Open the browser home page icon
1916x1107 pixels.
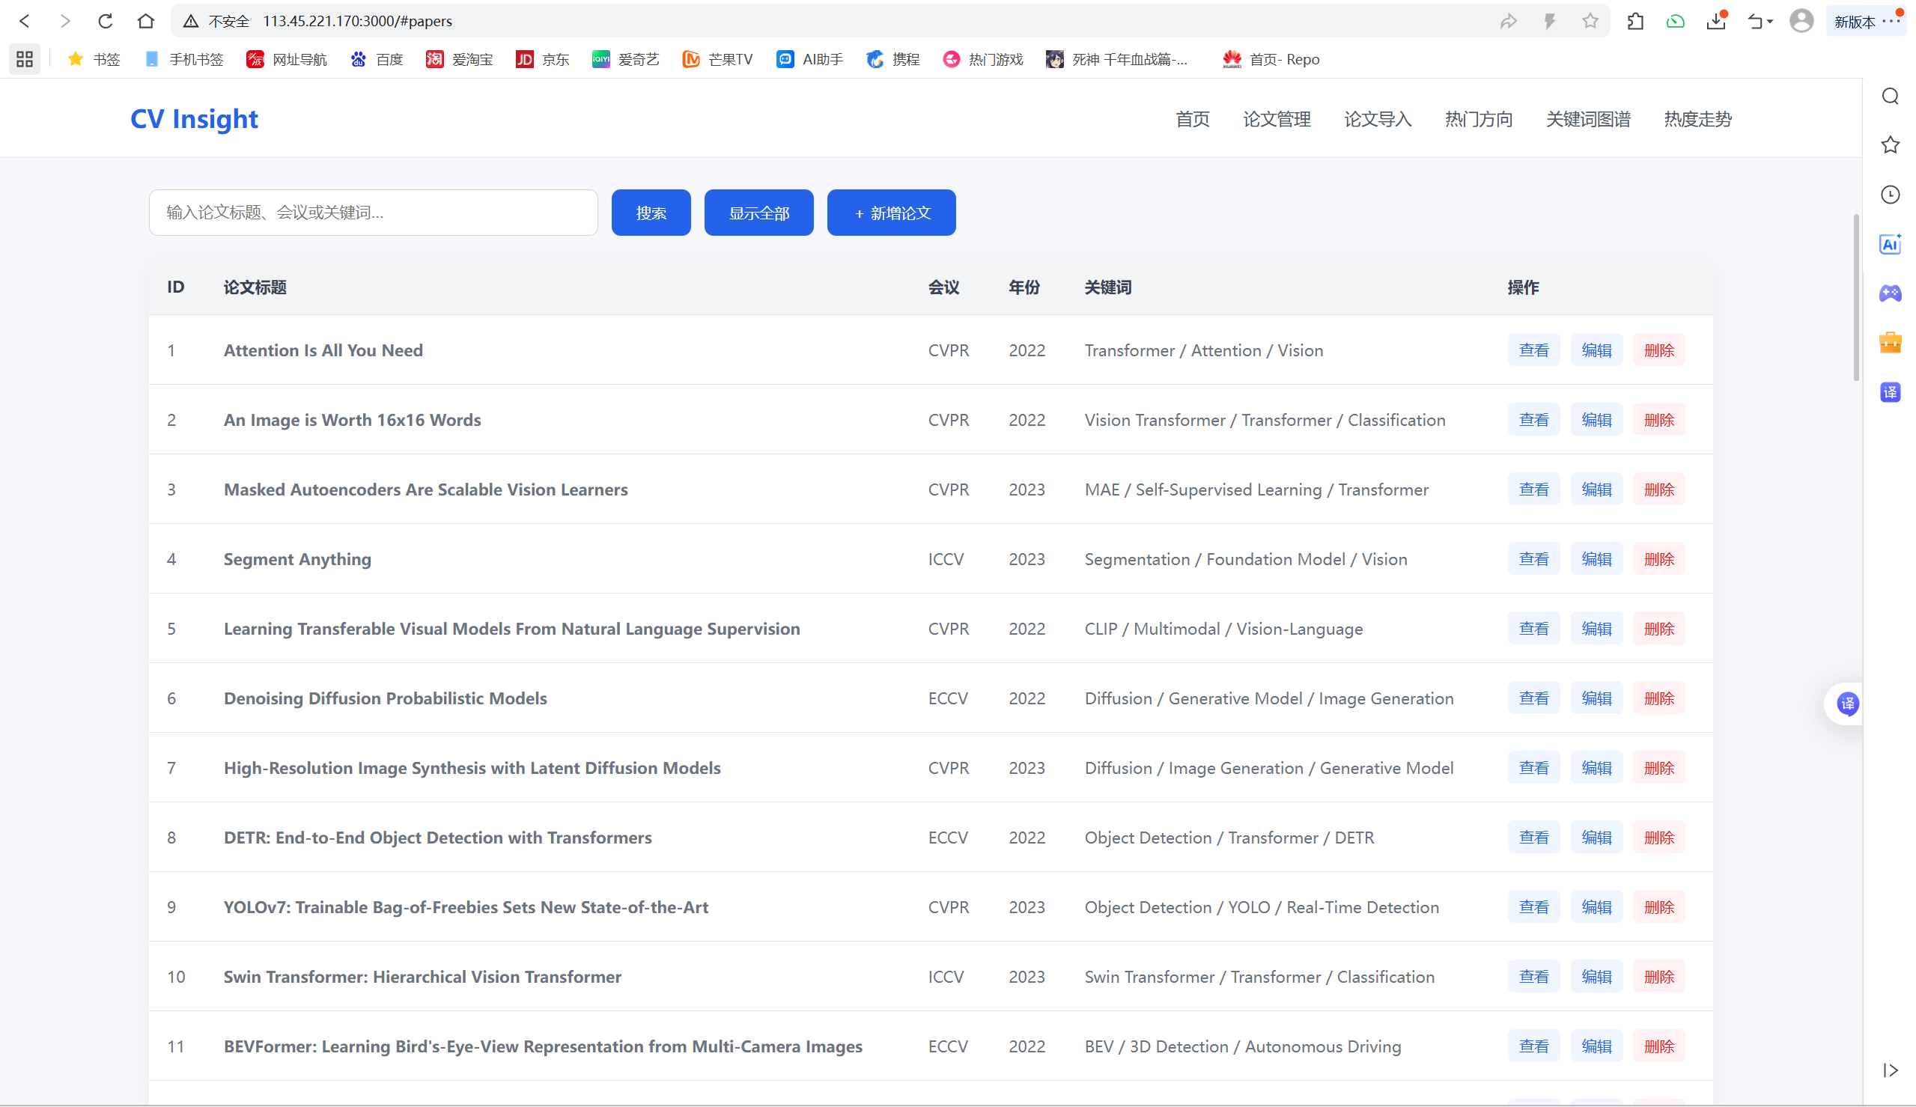point(145,20)
